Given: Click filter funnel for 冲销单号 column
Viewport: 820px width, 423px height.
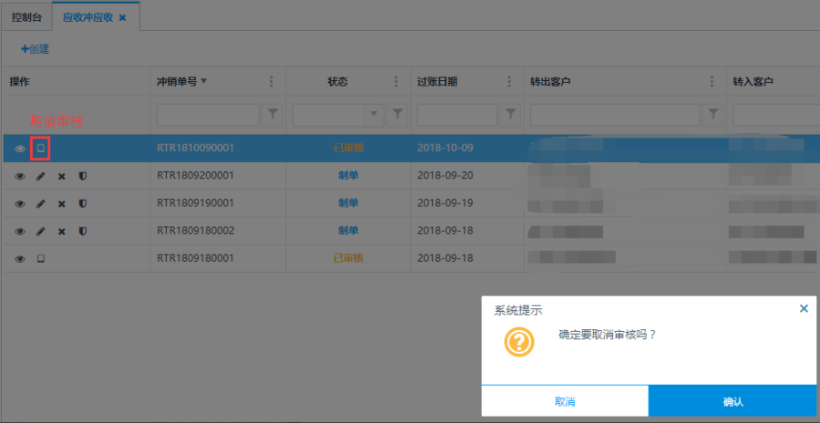Looking at the screenshot, I should pyautogui.click(x=272, y=115).
